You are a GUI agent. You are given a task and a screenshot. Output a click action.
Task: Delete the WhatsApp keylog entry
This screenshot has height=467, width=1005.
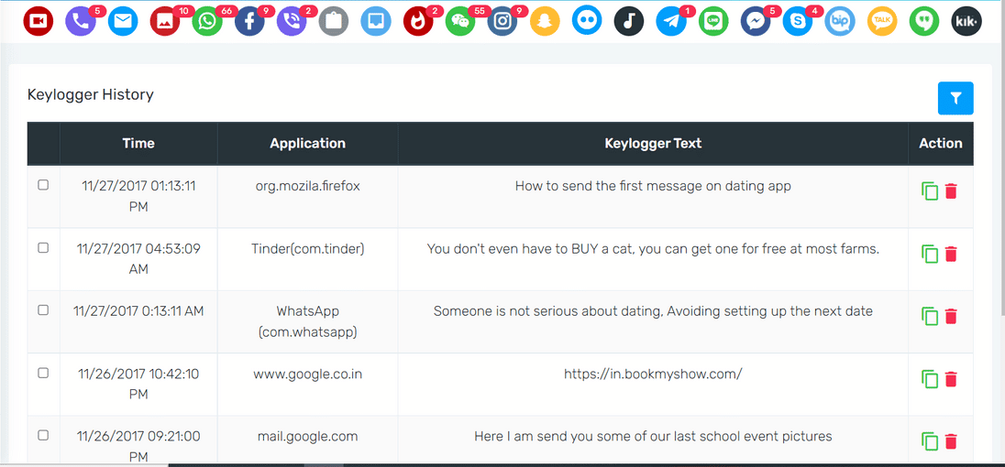[951, 315]
